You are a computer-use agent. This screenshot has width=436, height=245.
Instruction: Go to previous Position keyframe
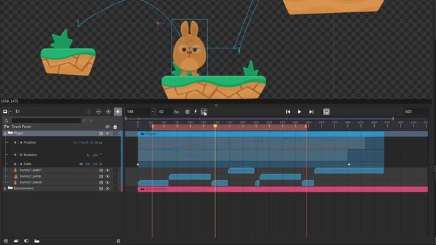[x=15, y=142]
